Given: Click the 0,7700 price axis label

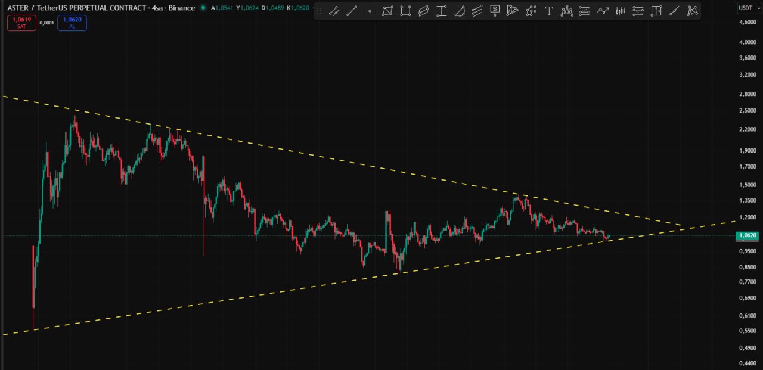Looking at the screenshot, I should click(x=748, y=282).
